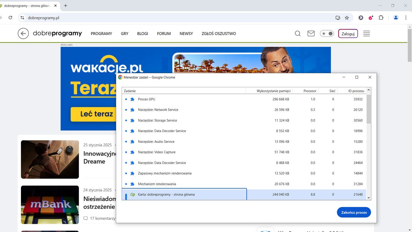Sort by Zadanie column header
The width and height of the screenshot is (412, 232).
pyautogui.click(x=184, y=91)
